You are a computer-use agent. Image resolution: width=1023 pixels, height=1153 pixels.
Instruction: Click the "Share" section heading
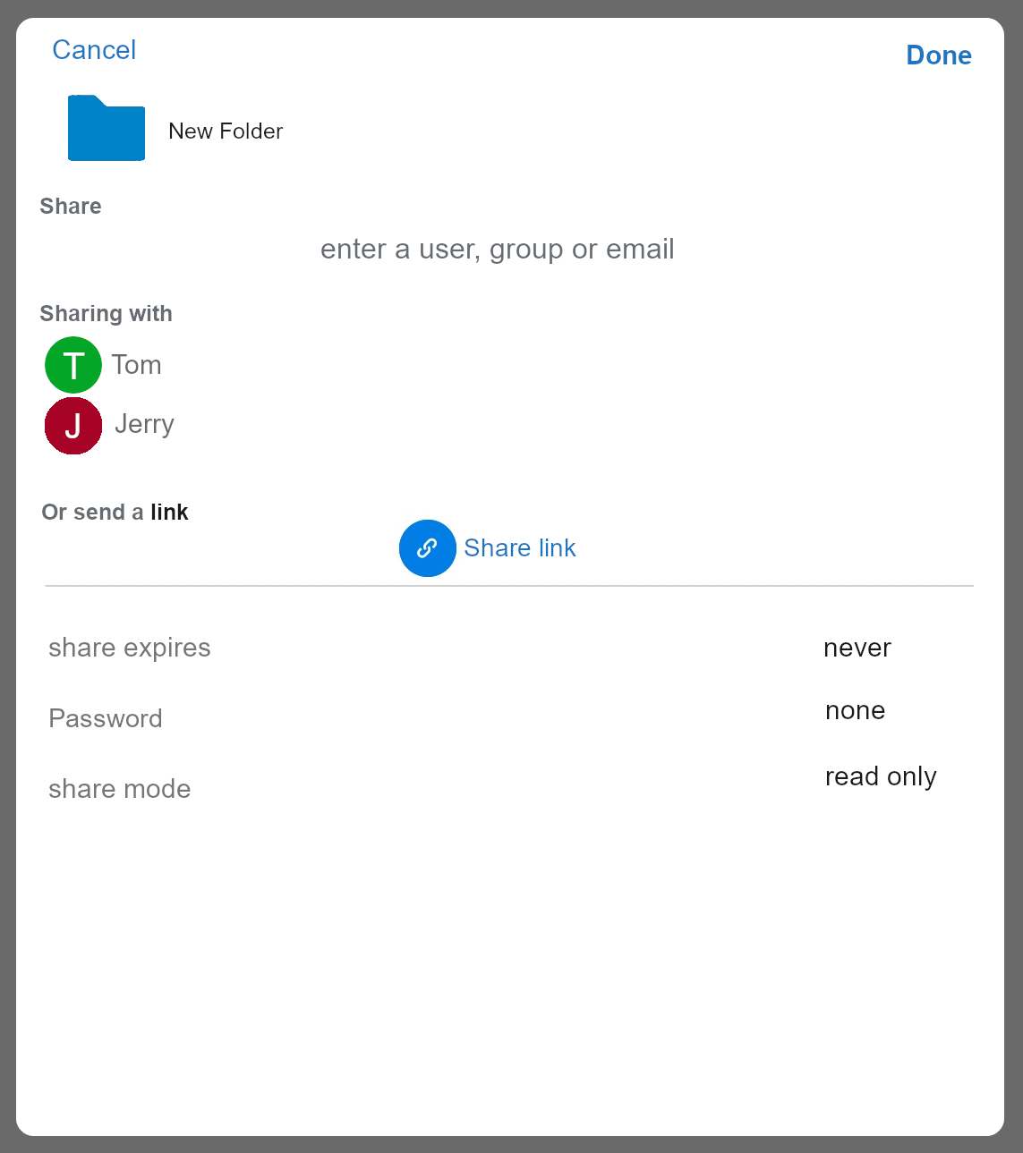(71, 207)
